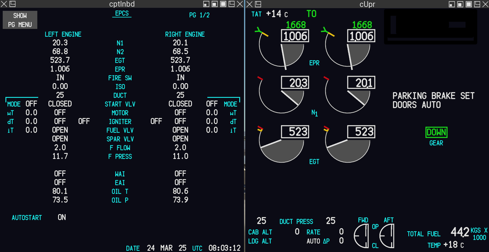Click the CAB ALT label
This screenshot has width=489, height=252.
point(260,232)
